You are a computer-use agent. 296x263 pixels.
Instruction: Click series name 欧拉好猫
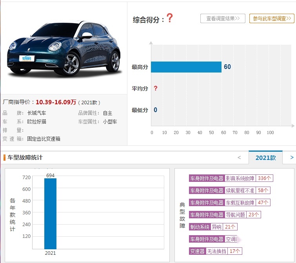click(36, 122)
